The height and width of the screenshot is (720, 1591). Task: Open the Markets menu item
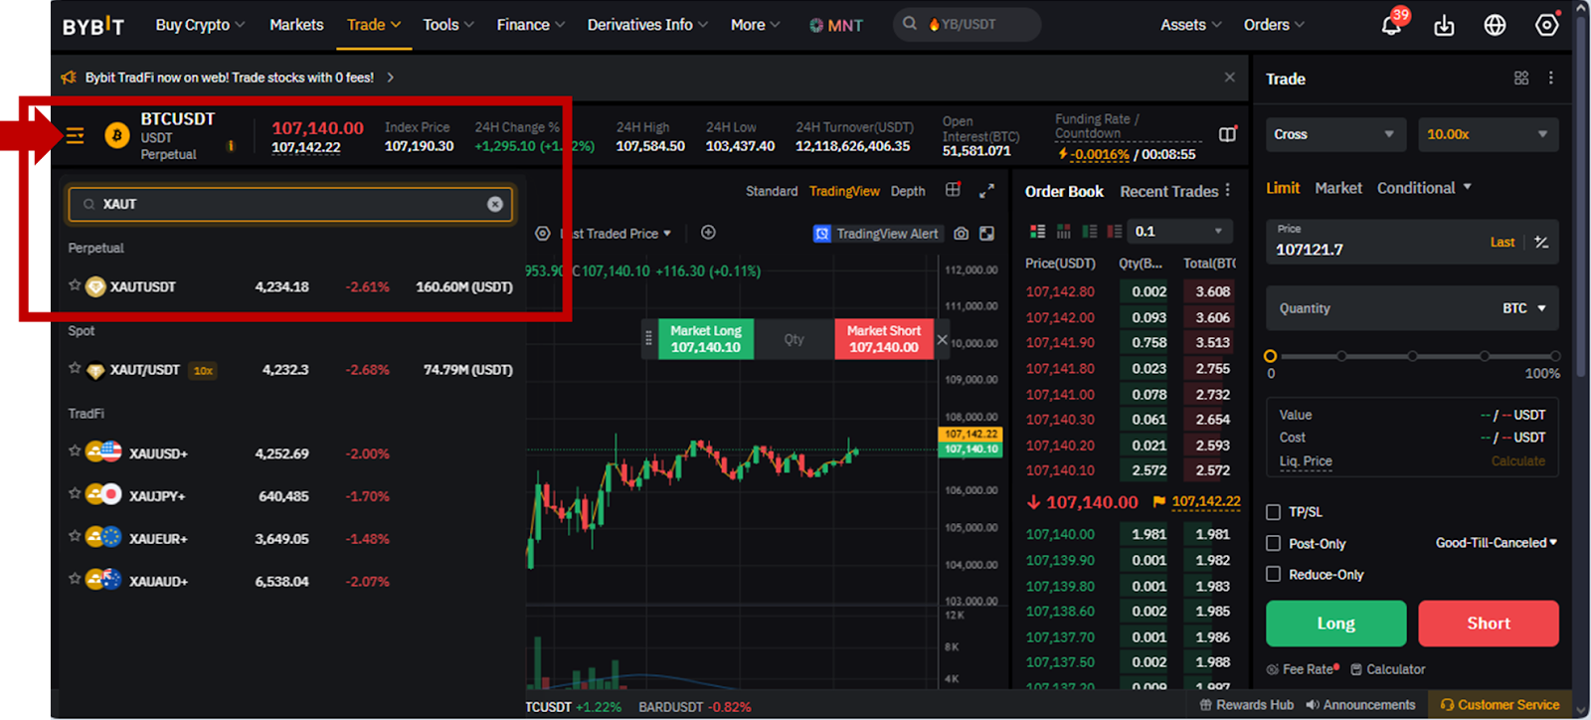pyautogui.click(x=296, y=25)
